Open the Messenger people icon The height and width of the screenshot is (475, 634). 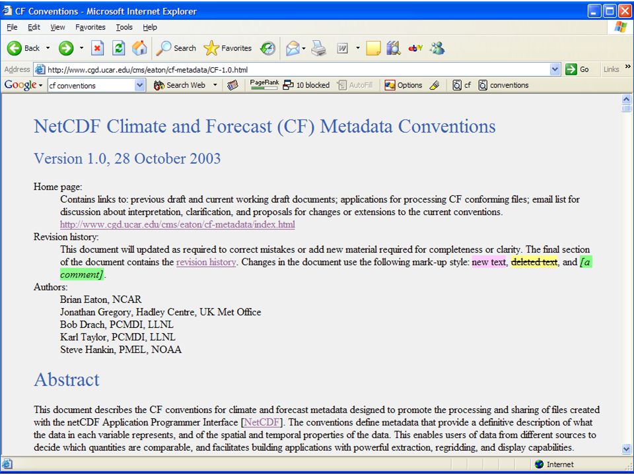point(437,48)
